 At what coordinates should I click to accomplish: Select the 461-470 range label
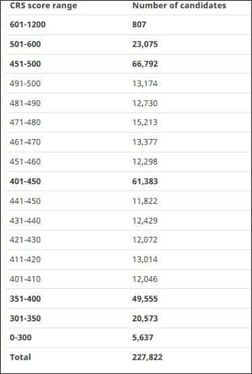coord(25,142)
